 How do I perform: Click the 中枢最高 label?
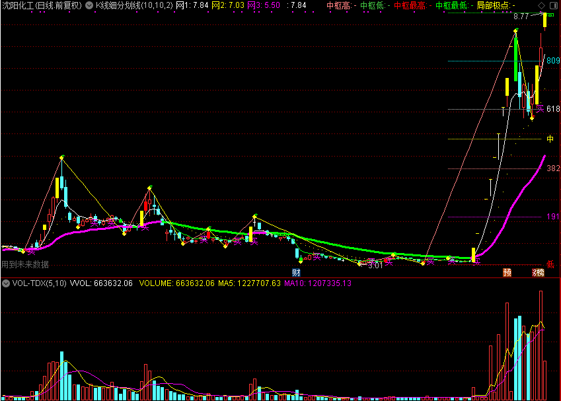[412, 5]
